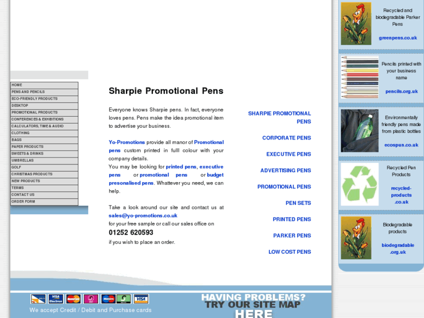Open the Pen Sets link
Screen dimensions: 424x318
[x=298, y=203]
